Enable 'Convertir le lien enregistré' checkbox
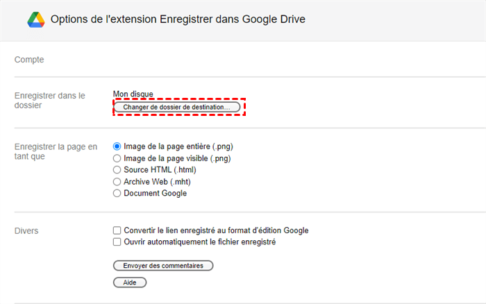This screenshot has width=486, height=304. (x=117, y=230)
